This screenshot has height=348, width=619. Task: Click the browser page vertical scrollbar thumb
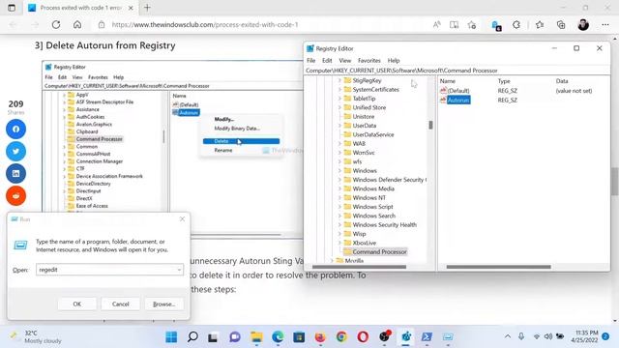pos(615,181)
